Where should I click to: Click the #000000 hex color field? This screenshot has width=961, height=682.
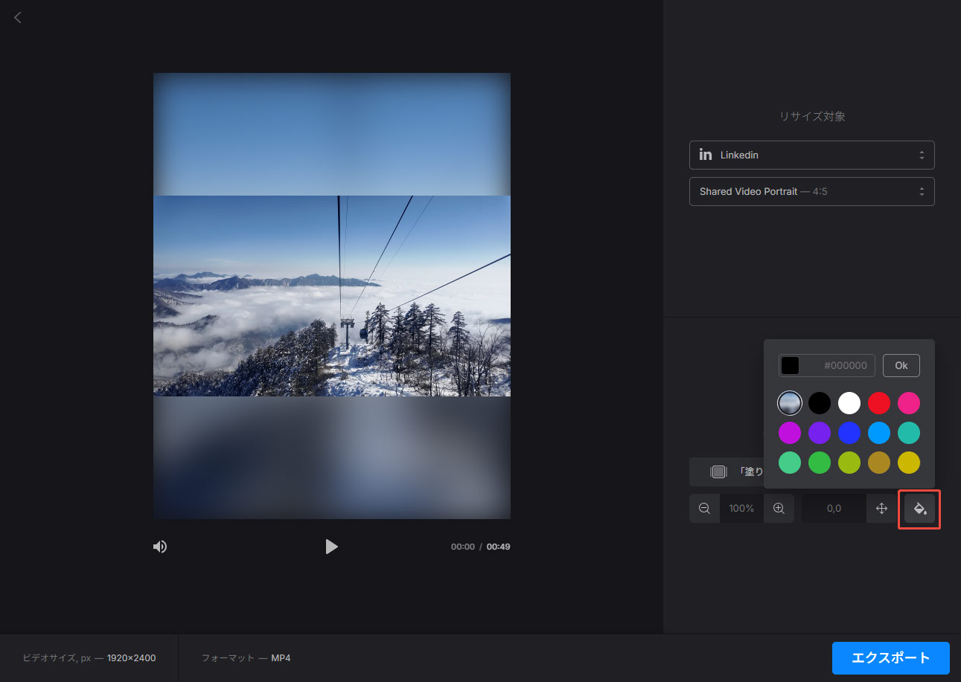pyautogui.click(x=837, y=366)
